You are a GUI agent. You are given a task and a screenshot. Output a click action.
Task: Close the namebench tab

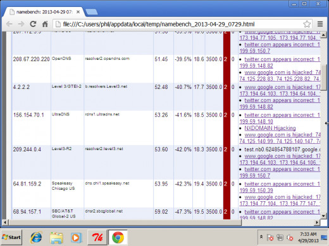[x=78, y=12]
